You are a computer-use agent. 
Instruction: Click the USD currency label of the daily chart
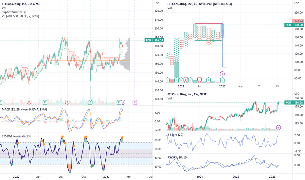[157, 3]
